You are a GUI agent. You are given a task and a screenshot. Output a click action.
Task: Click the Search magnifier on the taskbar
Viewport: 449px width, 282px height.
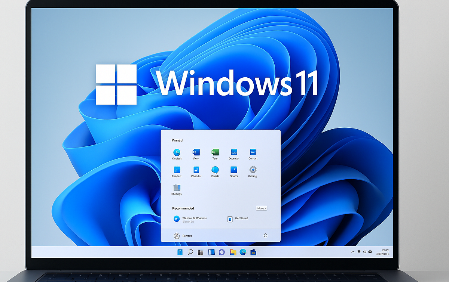[190, 252]
